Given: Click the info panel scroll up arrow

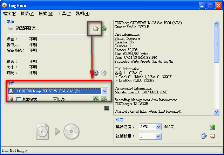Looking at the screenshot, I should click(216, 24).
